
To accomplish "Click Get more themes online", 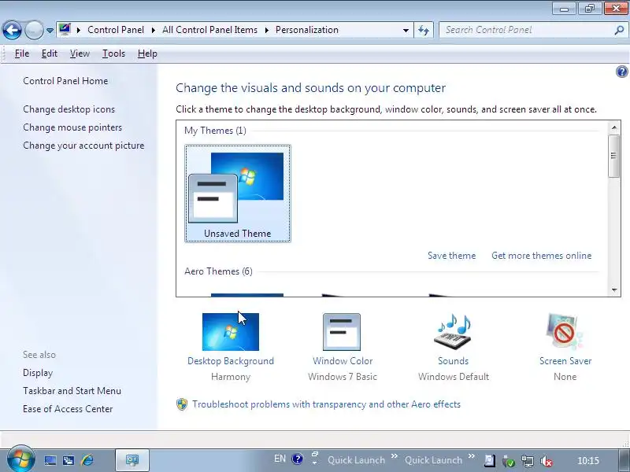I will click(x=541, y=256).
